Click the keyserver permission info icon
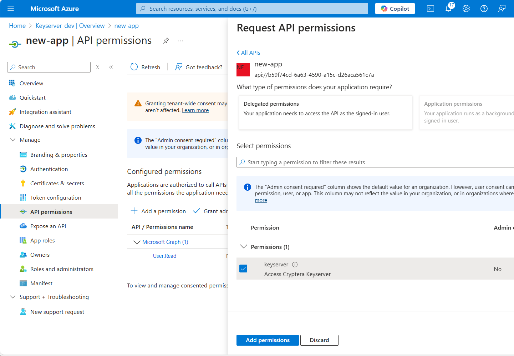This screenshot has height=356, width=514. click(295, 264)
